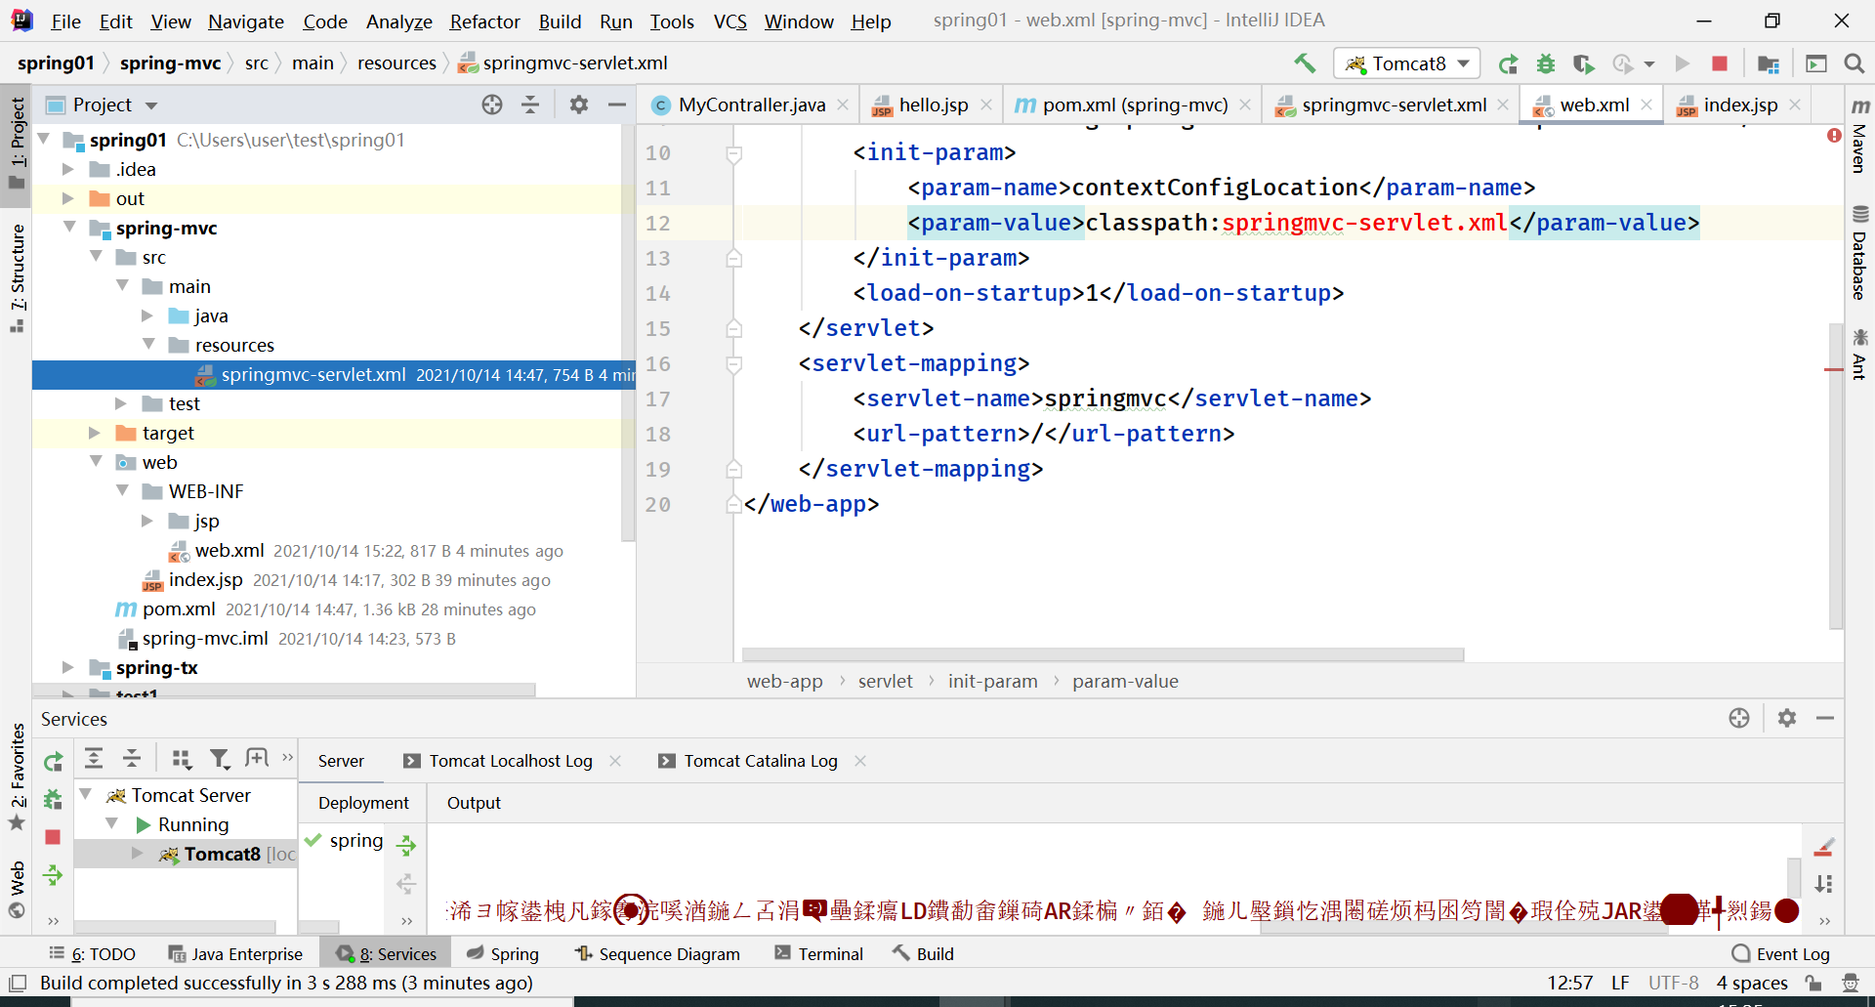Click the resources breadcrumb in navigation bar

(x=396, y=63)
